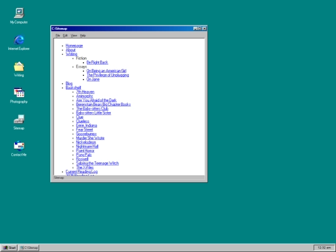Open the Animorphs link

coord(85,96)
